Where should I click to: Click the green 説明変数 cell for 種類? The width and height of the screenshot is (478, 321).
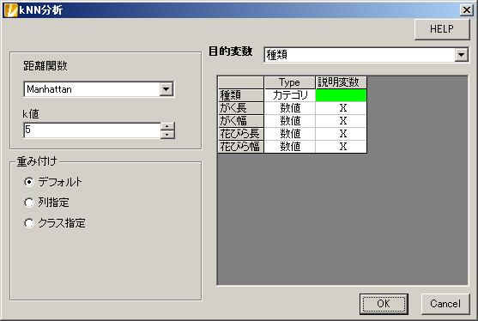click(x=341, y=95)
